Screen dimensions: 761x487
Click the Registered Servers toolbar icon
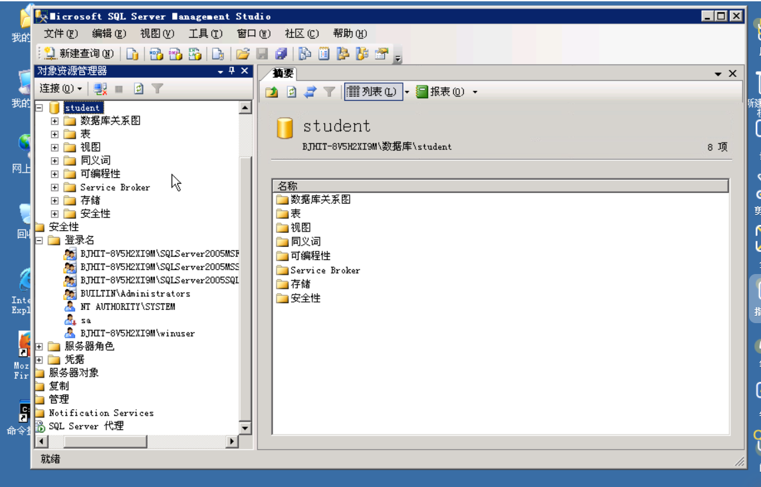click(x=305, y=53)
